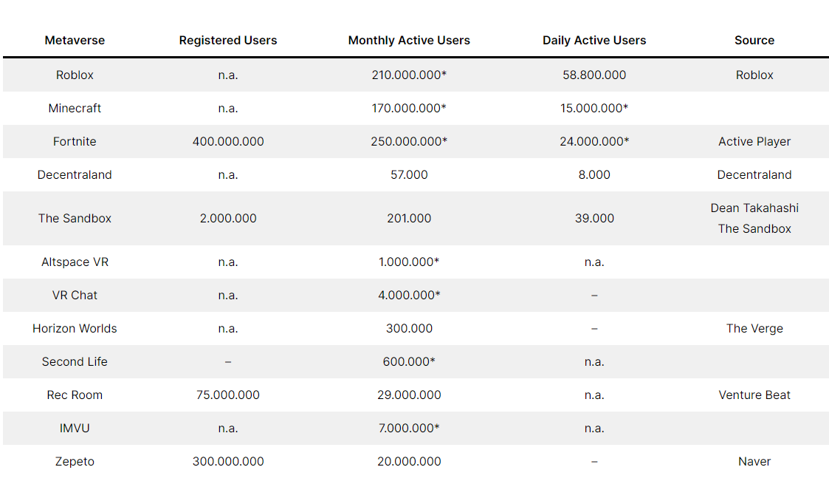Select Decentraland monthly value 57.000
This screenshot has height=484, width=829.
[x=409, y=175]
